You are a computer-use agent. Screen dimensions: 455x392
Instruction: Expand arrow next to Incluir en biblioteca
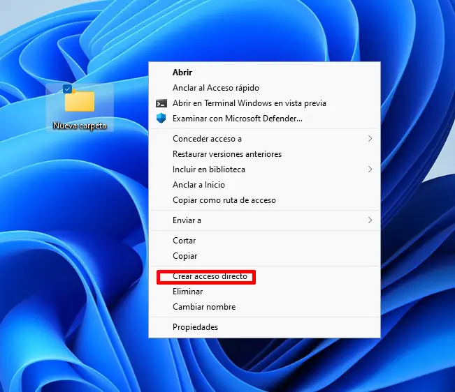pyautogui.click(x=370, y=169)
